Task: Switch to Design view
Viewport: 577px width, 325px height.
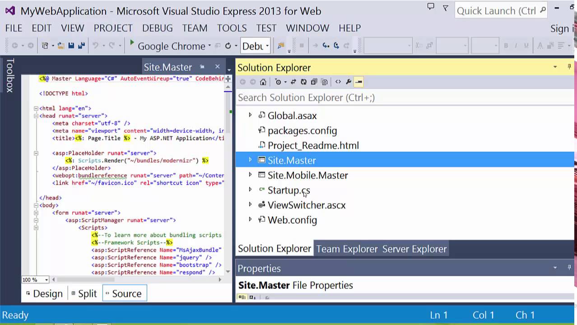Action: (44, 293)
